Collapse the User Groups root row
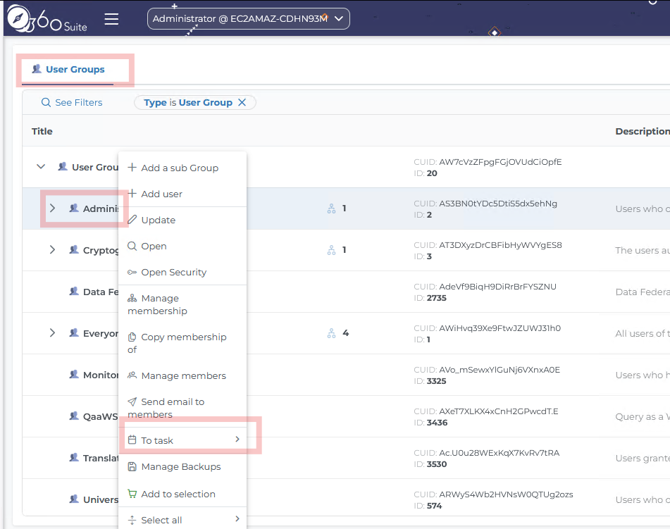670x529 pixels. tap(41, 167)
